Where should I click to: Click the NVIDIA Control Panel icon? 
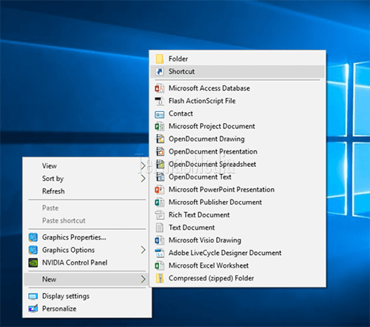[33, 262]
